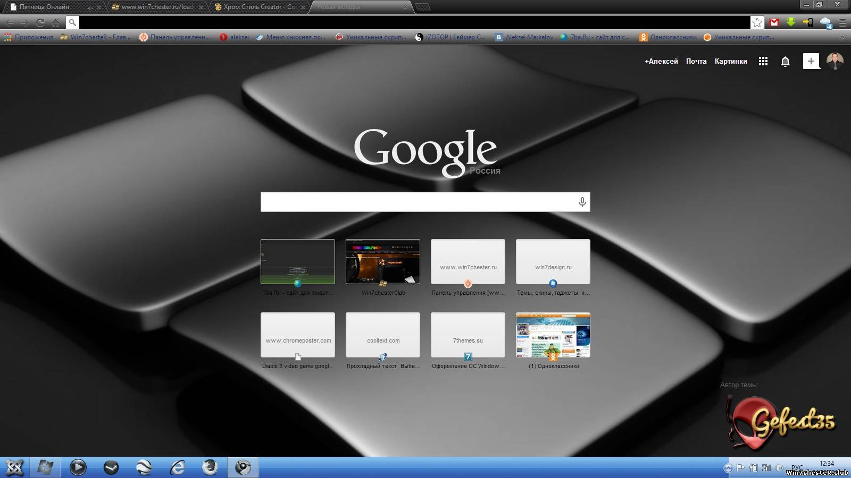Start voice search with microphone icon

pyautogui.click(x=582, y=202)
